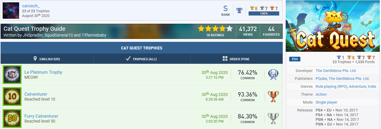Click the platinum trophy cup icon
This screenshot has width=381, height=129.
coord(273,75)
